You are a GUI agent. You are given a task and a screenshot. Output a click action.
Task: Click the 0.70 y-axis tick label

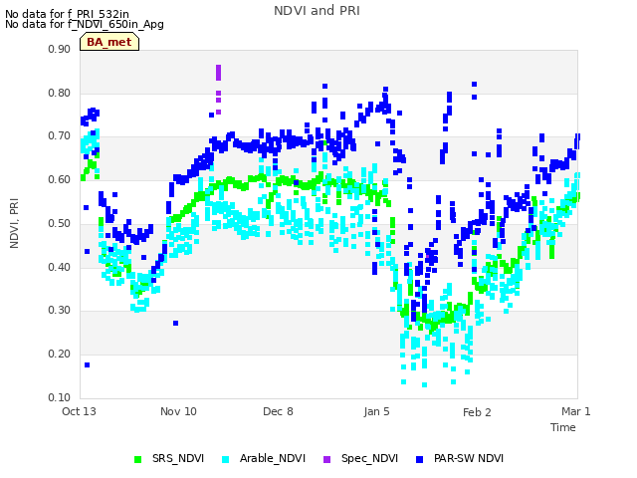coord(59,135)
